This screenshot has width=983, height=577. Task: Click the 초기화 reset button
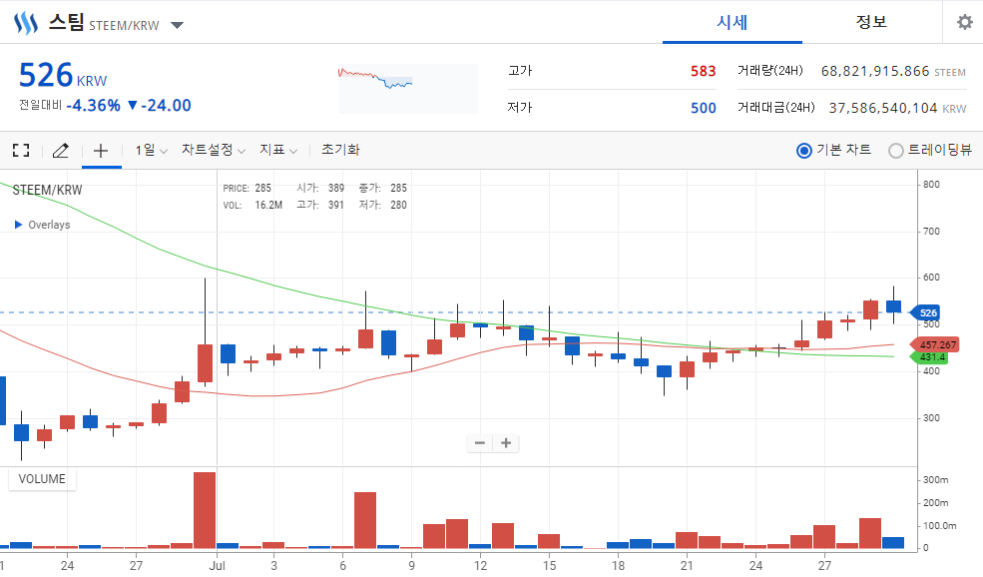pyautogui.click(x=340, y=150)
